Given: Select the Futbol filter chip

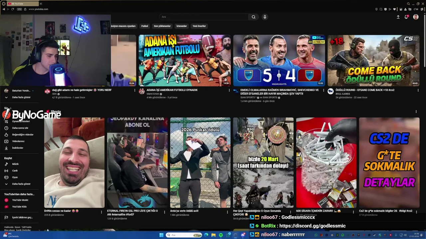Looking at the screenshot, I should 145,26.
